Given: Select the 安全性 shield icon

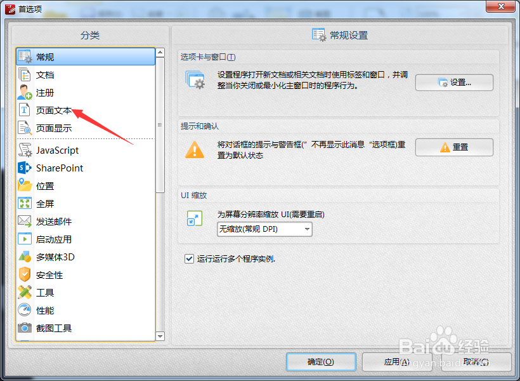Looking at the screenshot, I should coord(25,275).
